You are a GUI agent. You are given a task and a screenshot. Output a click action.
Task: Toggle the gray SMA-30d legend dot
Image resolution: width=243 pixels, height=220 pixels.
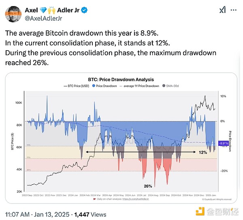tap(164, 86)
